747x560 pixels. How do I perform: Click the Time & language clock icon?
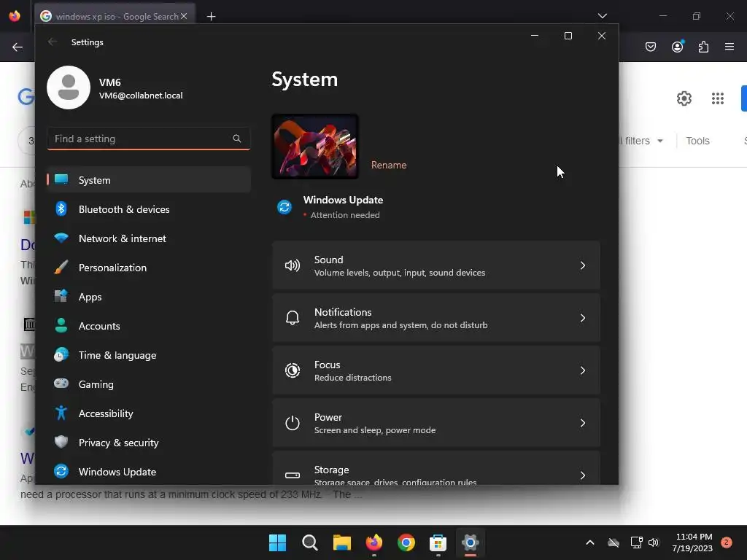tap(61, 355)
